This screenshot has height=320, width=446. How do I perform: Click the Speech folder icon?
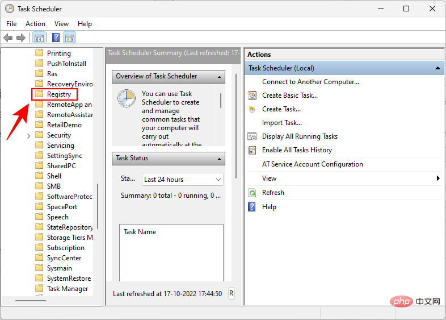(x=39, y=217)
